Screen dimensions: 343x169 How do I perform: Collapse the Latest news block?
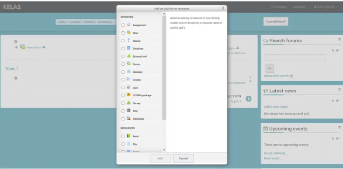click(340, 89)
